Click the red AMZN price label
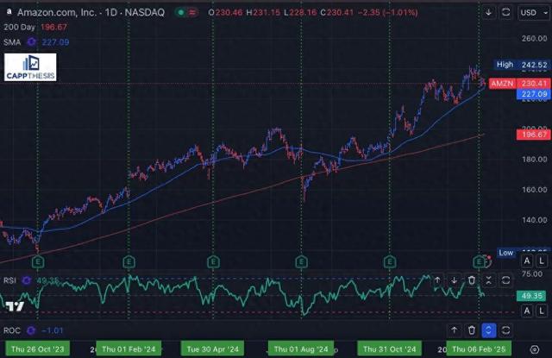The width and height of the screenshot is (552, 358). click(x=501, y=83)
